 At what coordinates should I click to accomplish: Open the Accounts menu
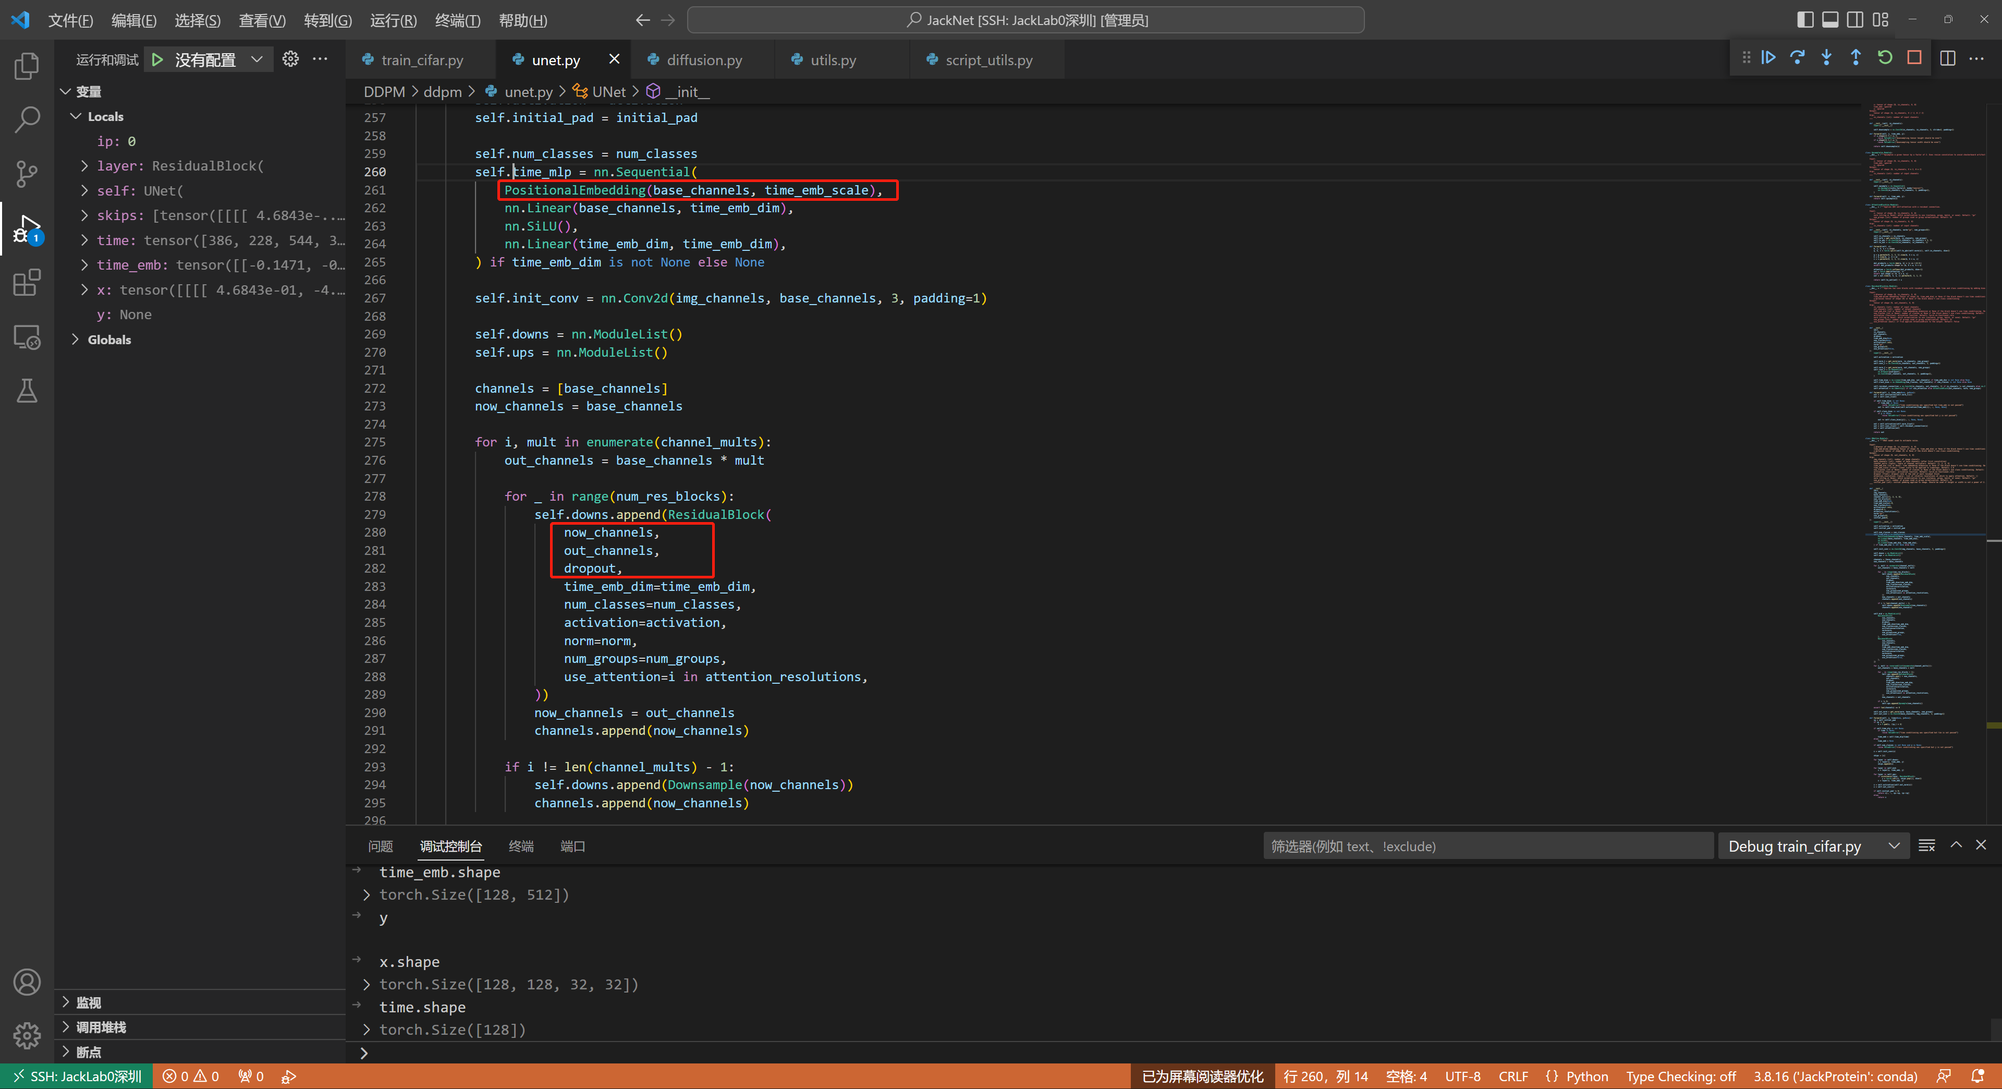tap(27, 982)
